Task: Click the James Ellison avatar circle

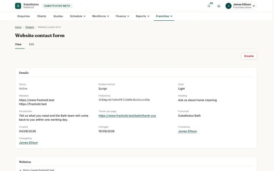Action: pyautogui.click(x=228, y=6)
